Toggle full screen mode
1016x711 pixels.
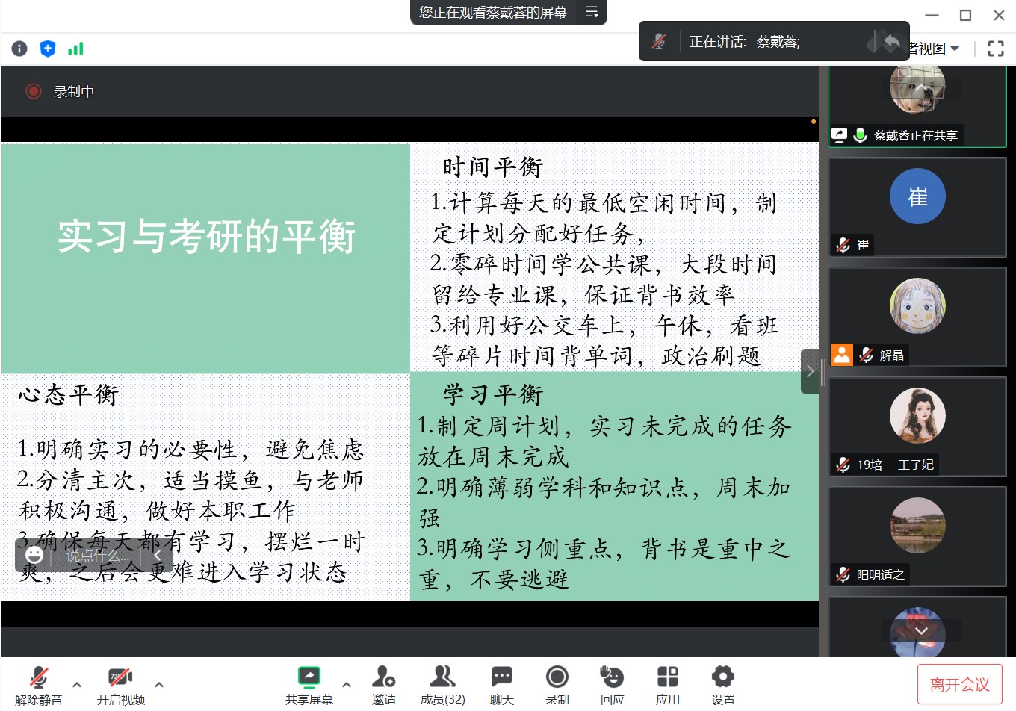point(995,49)
